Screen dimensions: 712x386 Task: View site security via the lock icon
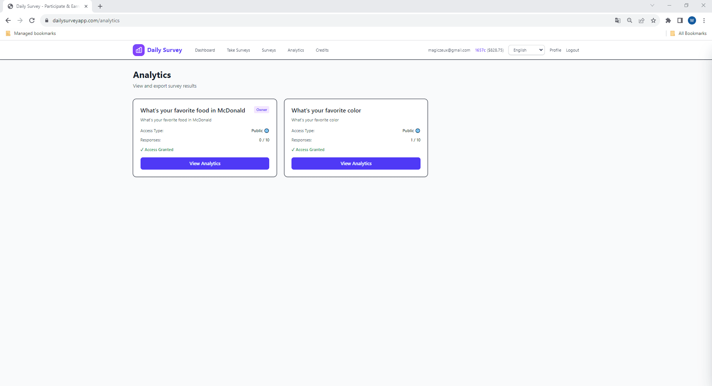click(x=47, y=20)
